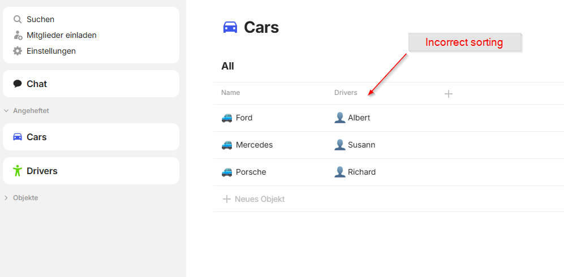Collapse the Angeheftet section
564x277 pixels.
(6, 111)
